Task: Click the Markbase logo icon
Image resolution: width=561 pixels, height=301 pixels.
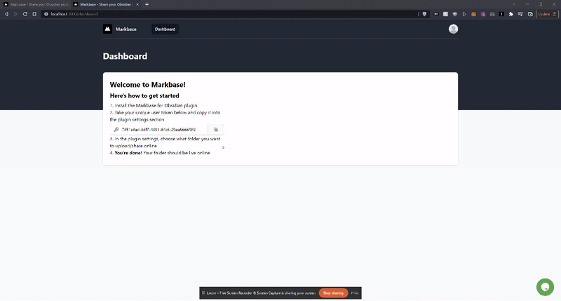Action: pyautogui.click(x=107, y=29)
